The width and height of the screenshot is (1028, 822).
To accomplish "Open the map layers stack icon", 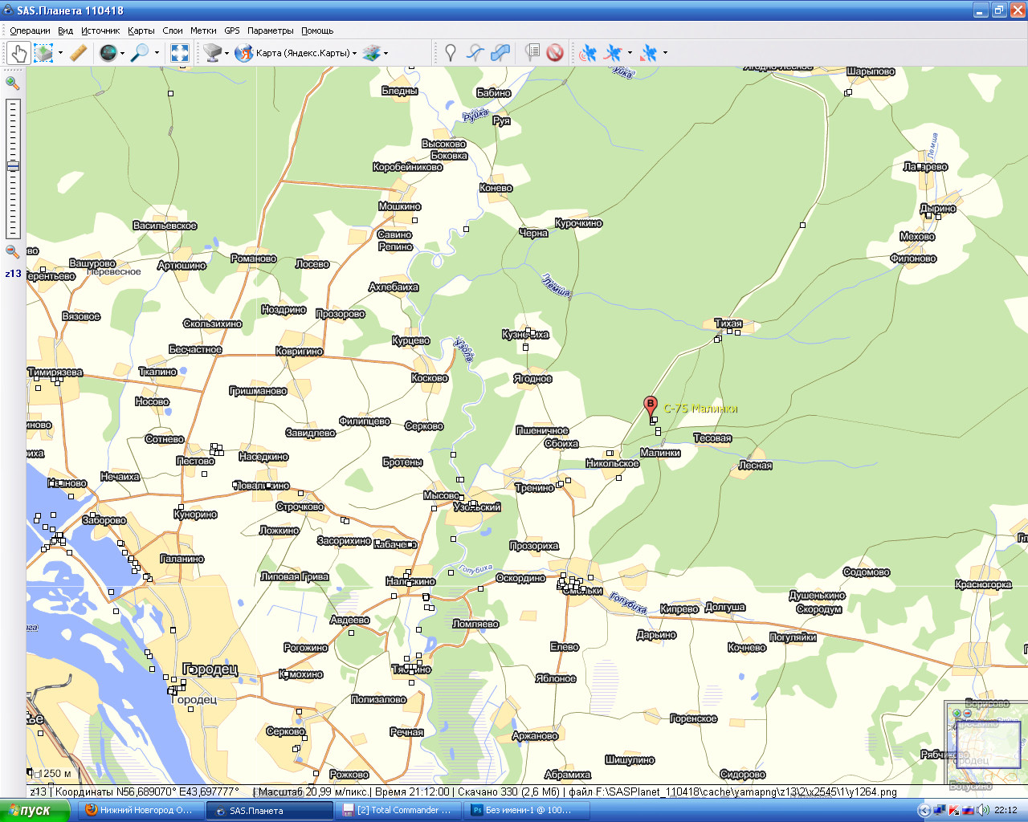I will [371, 53].
